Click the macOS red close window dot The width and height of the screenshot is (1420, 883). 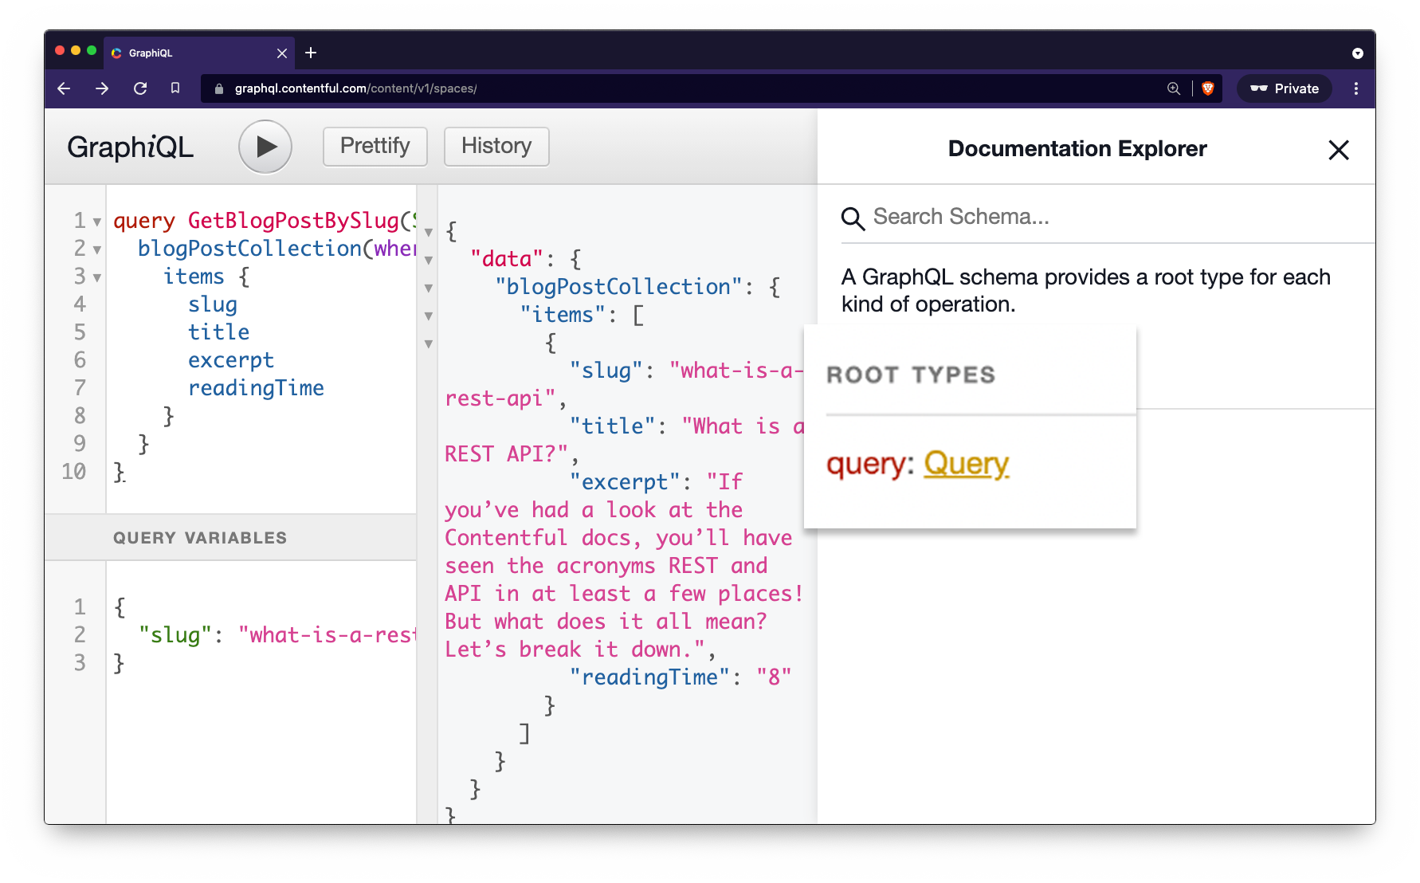click(x=60, y=50)
